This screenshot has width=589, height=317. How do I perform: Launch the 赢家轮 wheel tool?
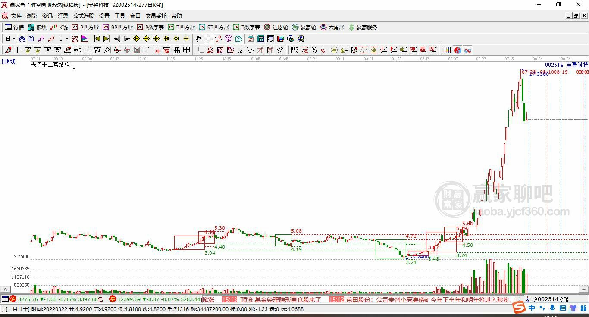pos(304,27)
